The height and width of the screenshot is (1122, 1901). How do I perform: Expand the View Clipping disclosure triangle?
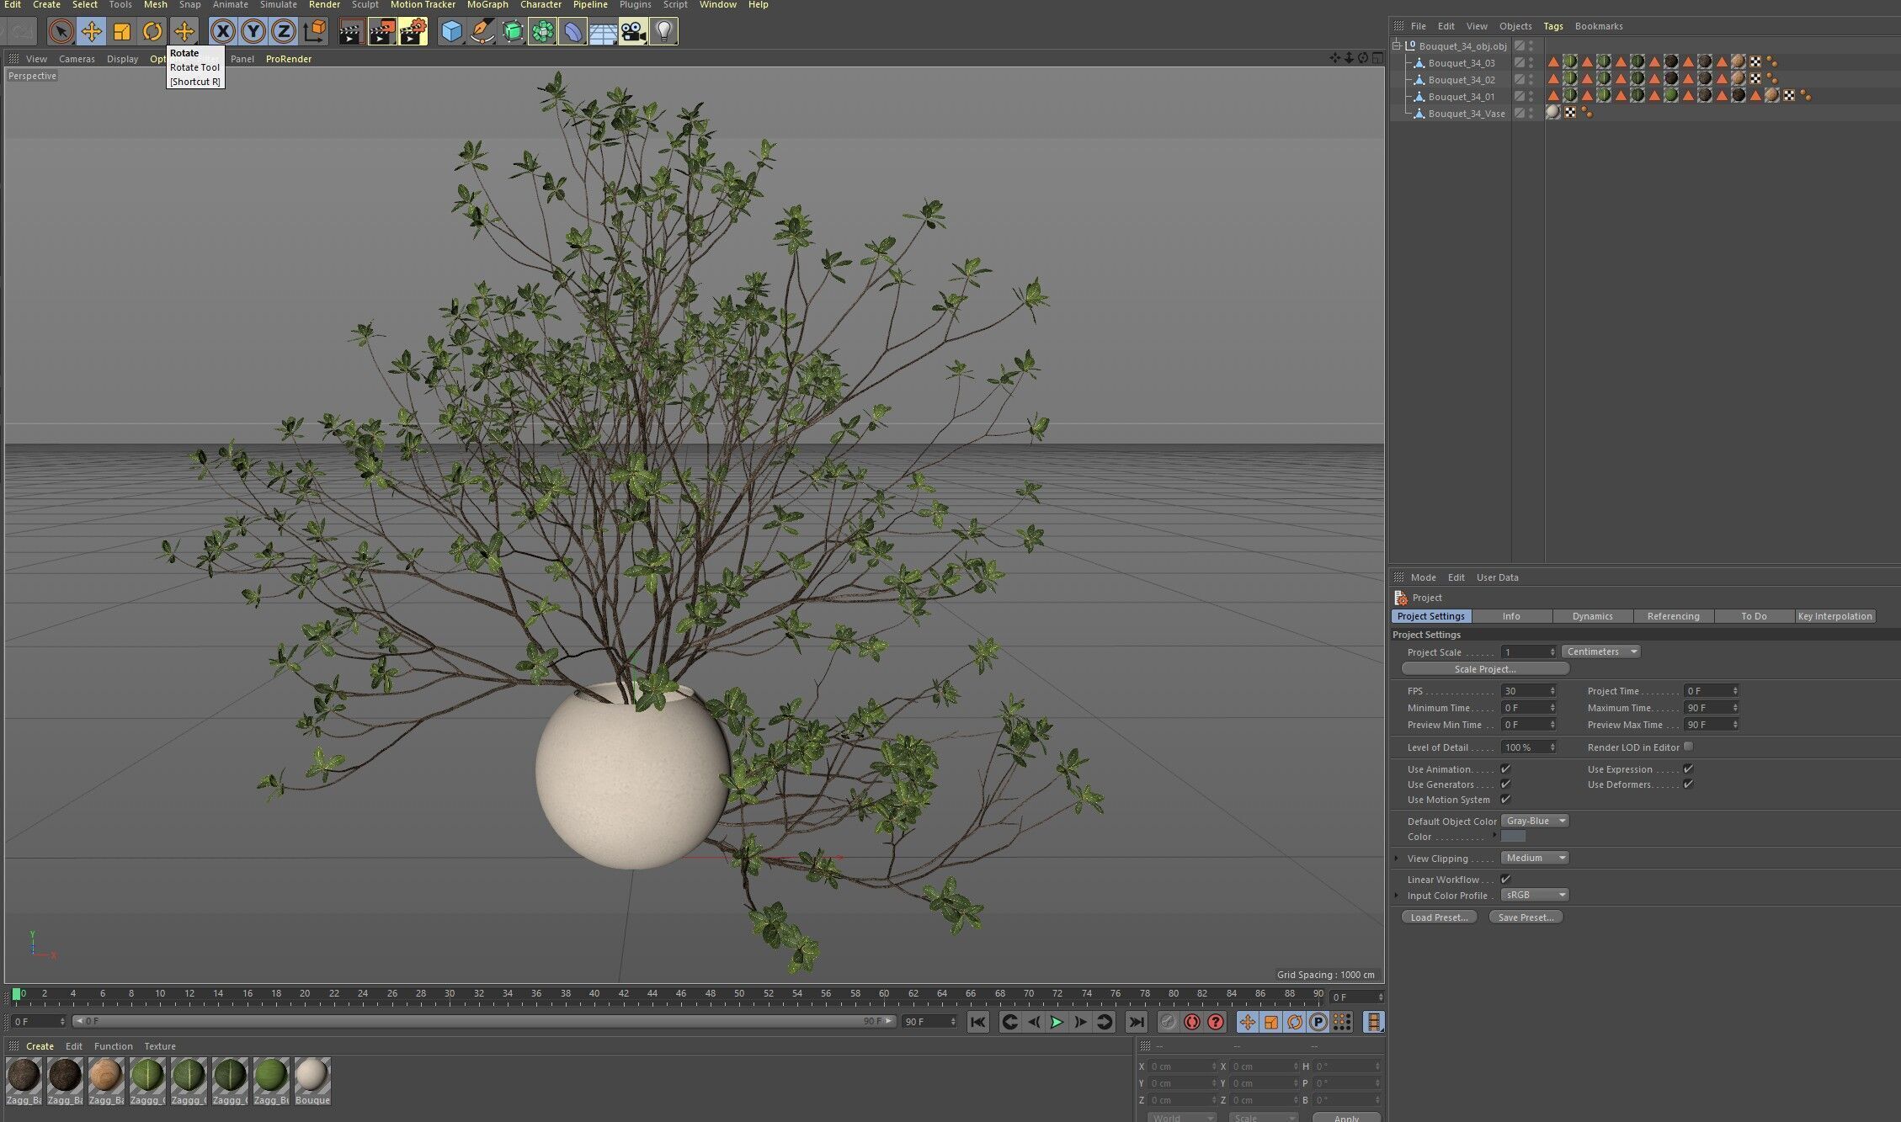tap(1397, 858)
